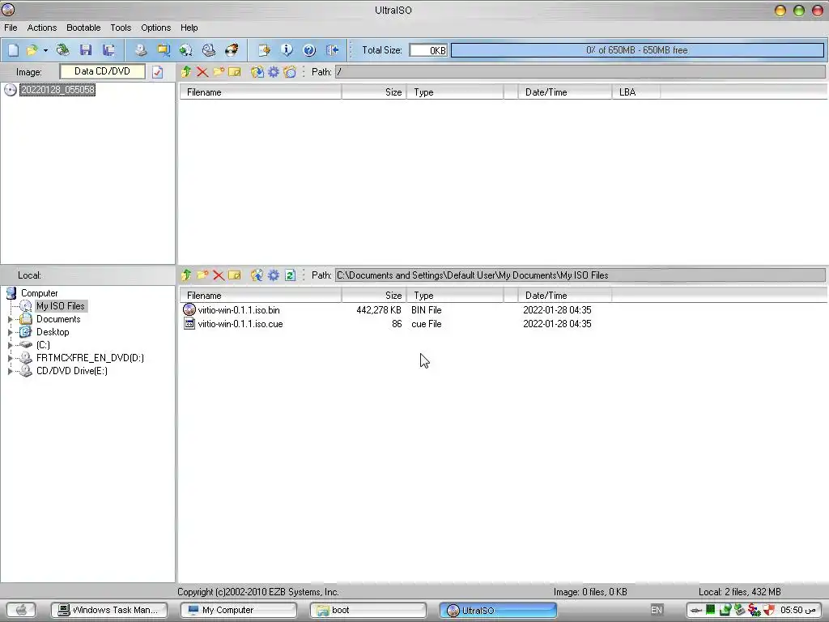
Task: Expand the Documents tree node
Action: click(x=10, y=319)
